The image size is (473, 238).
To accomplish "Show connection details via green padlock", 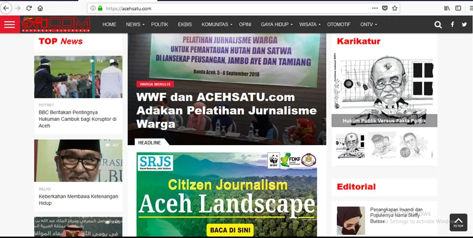I will [100, 8].
